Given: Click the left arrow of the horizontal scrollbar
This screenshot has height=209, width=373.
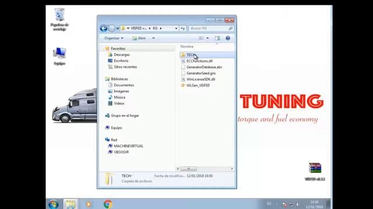Looking at the screenshot, I should click(x=178, y=169).
